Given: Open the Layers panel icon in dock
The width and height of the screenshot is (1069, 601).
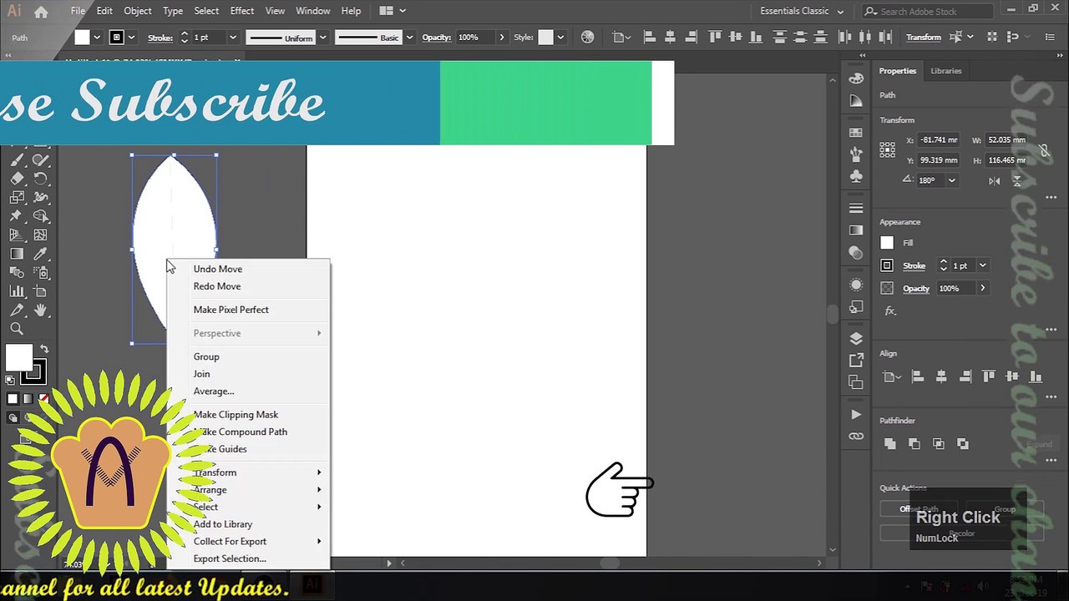Looking at the screenshot, I should (x=856, y=339).
